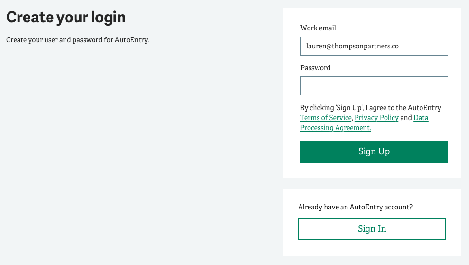Click the entered address lauren@thompsonpartners.co

tap(352, 47)
